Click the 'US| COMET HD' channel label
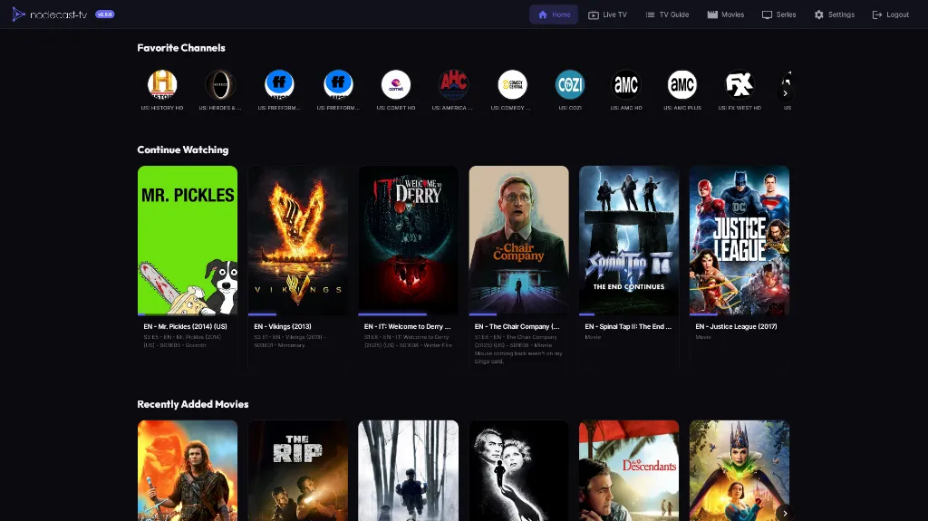Viewport: 928px width, 521px height. (x=396, y=108)
